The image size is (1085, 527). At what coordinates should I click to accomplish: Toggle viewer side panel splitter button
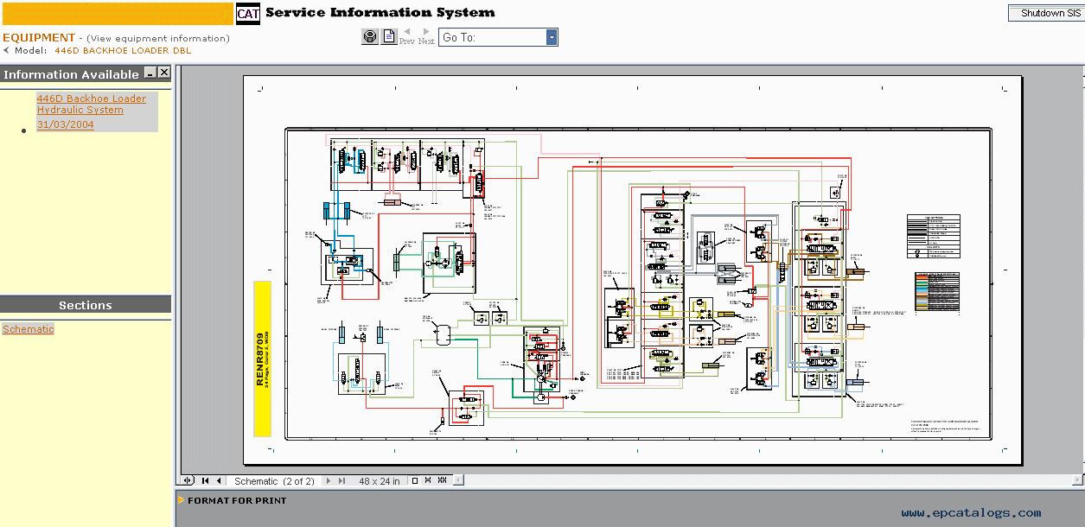[187, 481]
